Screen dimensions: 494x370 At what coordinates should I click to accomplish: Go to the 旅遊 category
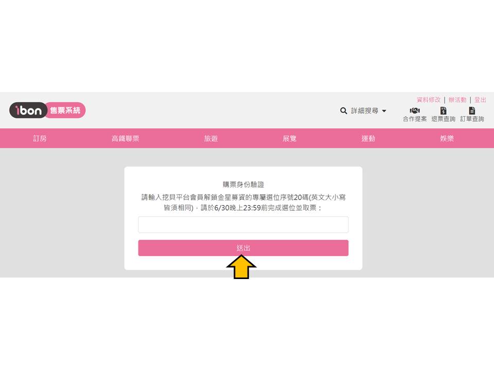211,138
